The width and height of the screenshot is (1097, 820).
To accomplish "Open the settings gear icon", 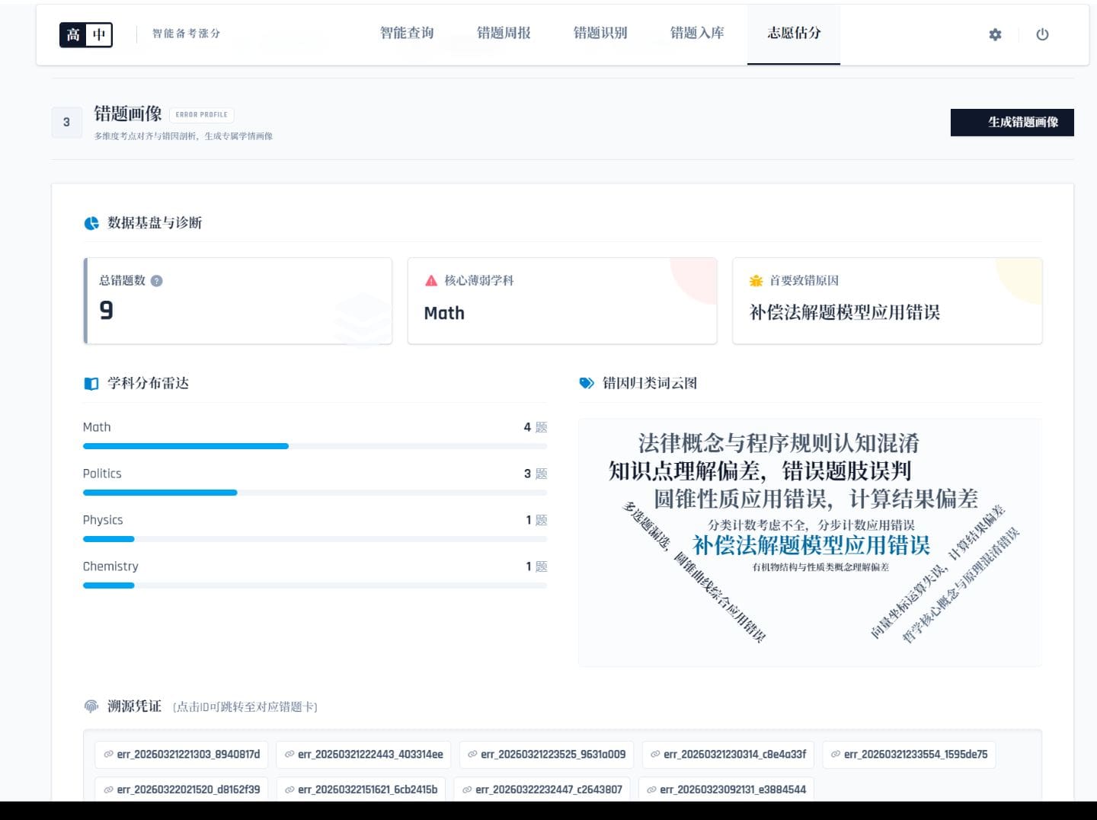I will coord(995,34).
